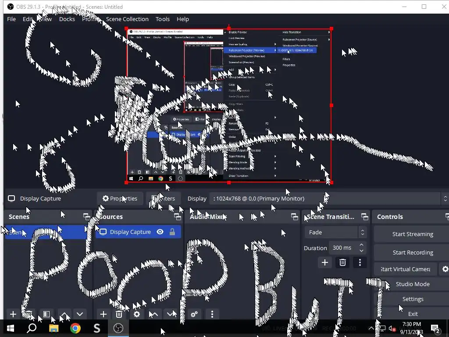Pop out the Scene Transitions dock
This screenshot has width=449, height=337.
point(364,217)
